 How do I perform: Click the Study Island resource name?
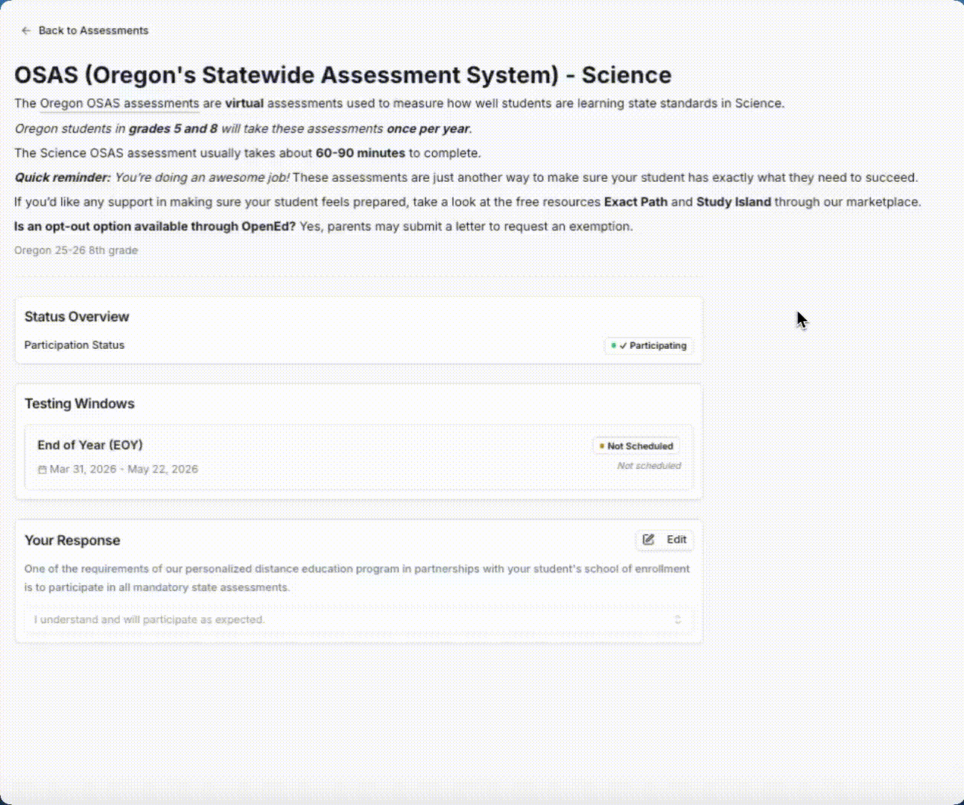[x=733, y=202]
